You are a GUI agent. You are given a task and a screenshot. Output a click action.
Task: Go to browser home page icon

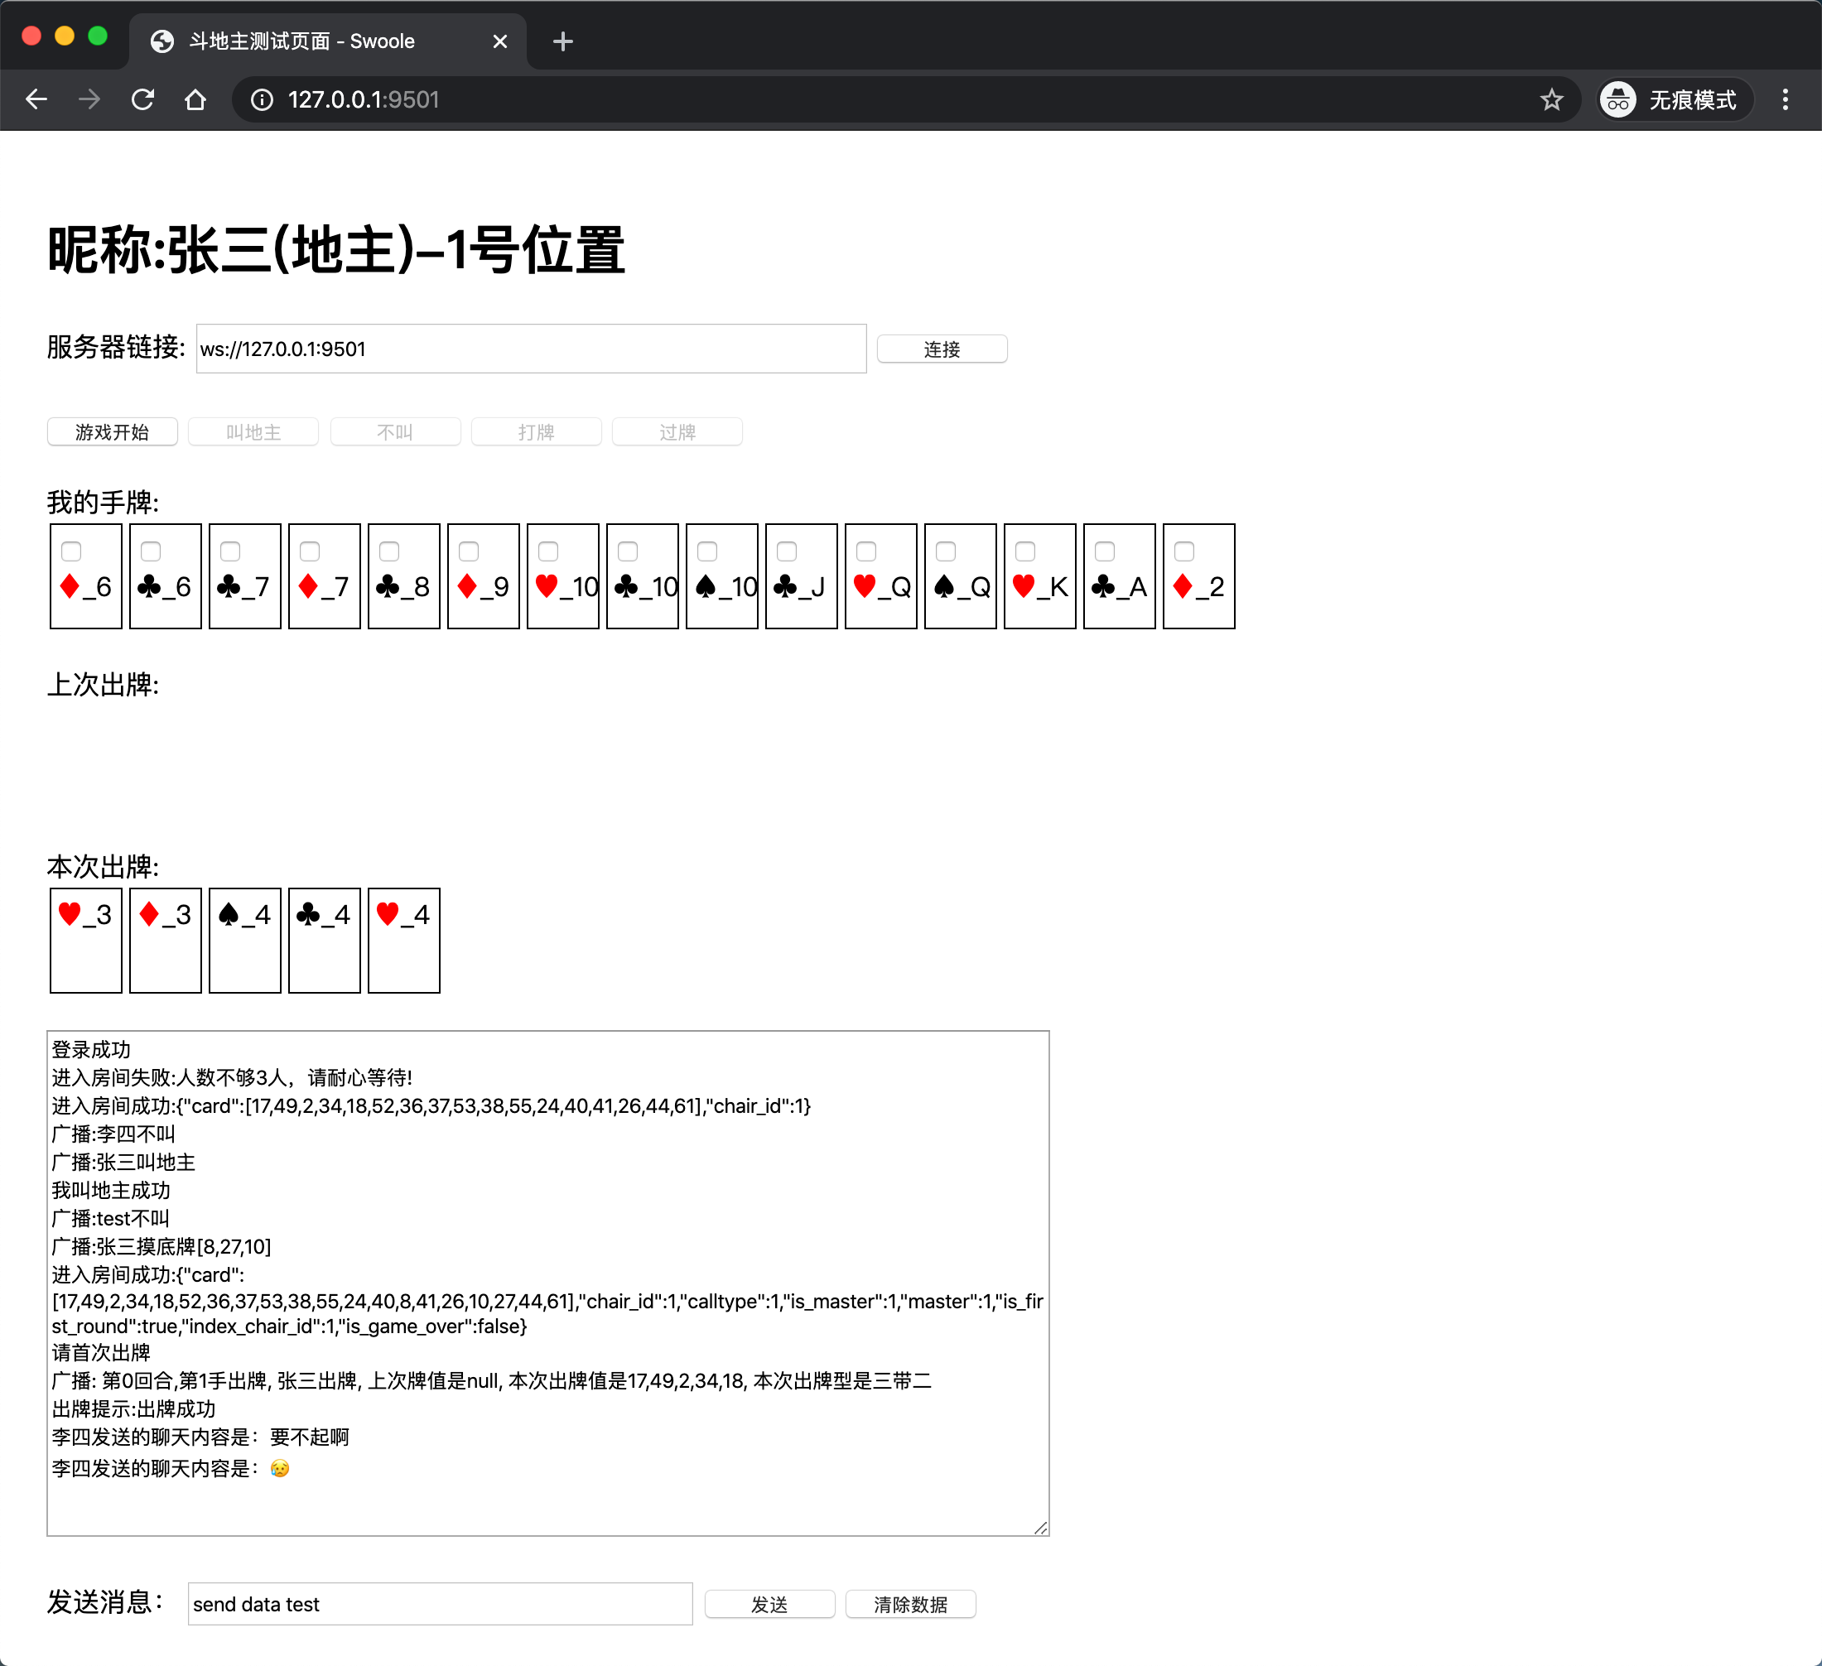[195, 99]
